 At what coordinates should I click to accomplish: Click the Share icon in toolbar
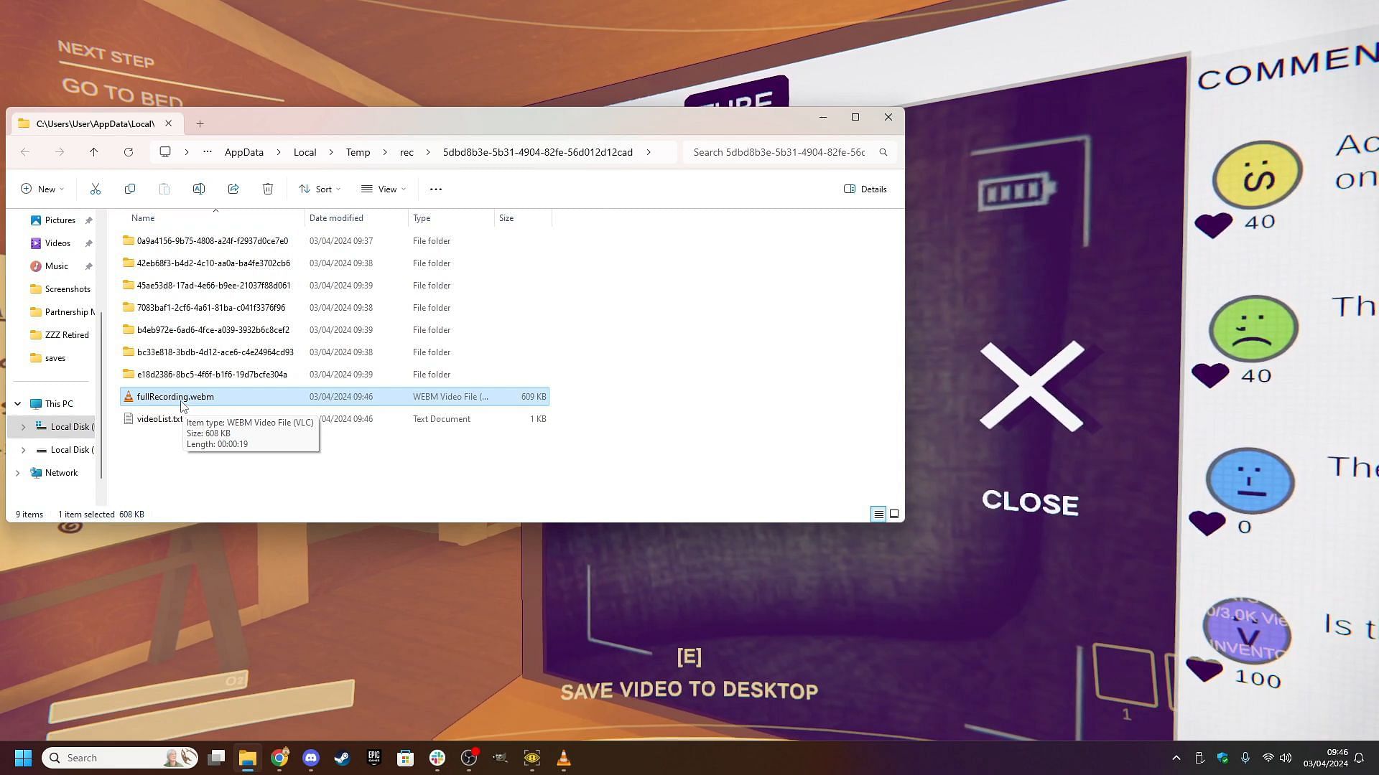tap(234, 188)
